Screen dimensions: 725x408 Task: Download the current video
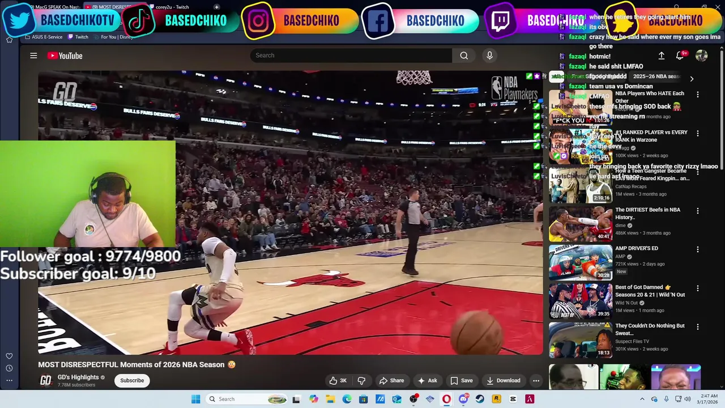click(x=503, y=381)
